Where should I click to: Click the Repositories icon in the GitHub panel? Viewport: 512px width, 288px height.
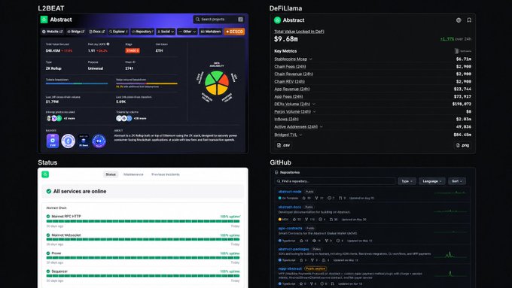pos(276,172)
